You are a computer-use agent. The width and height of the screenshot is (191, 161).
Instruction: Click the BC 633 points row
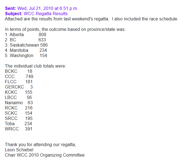[x=25, y=40]
